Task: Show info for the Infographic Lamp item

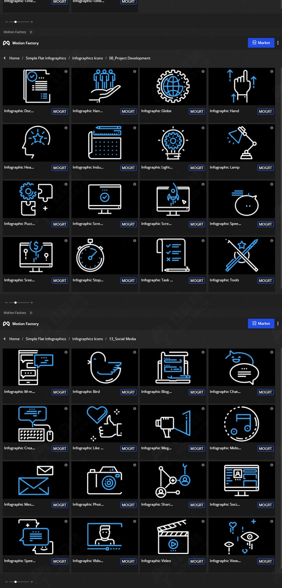Action: [272, 128]
